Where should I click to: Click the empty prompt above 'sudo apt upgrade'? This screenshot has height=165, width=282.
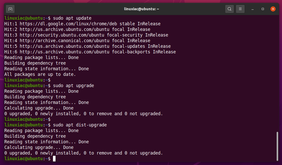(x=27, y=80)
